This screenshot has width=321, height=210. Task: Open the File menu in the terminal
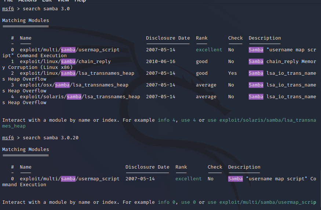click(x=8, y=1)
